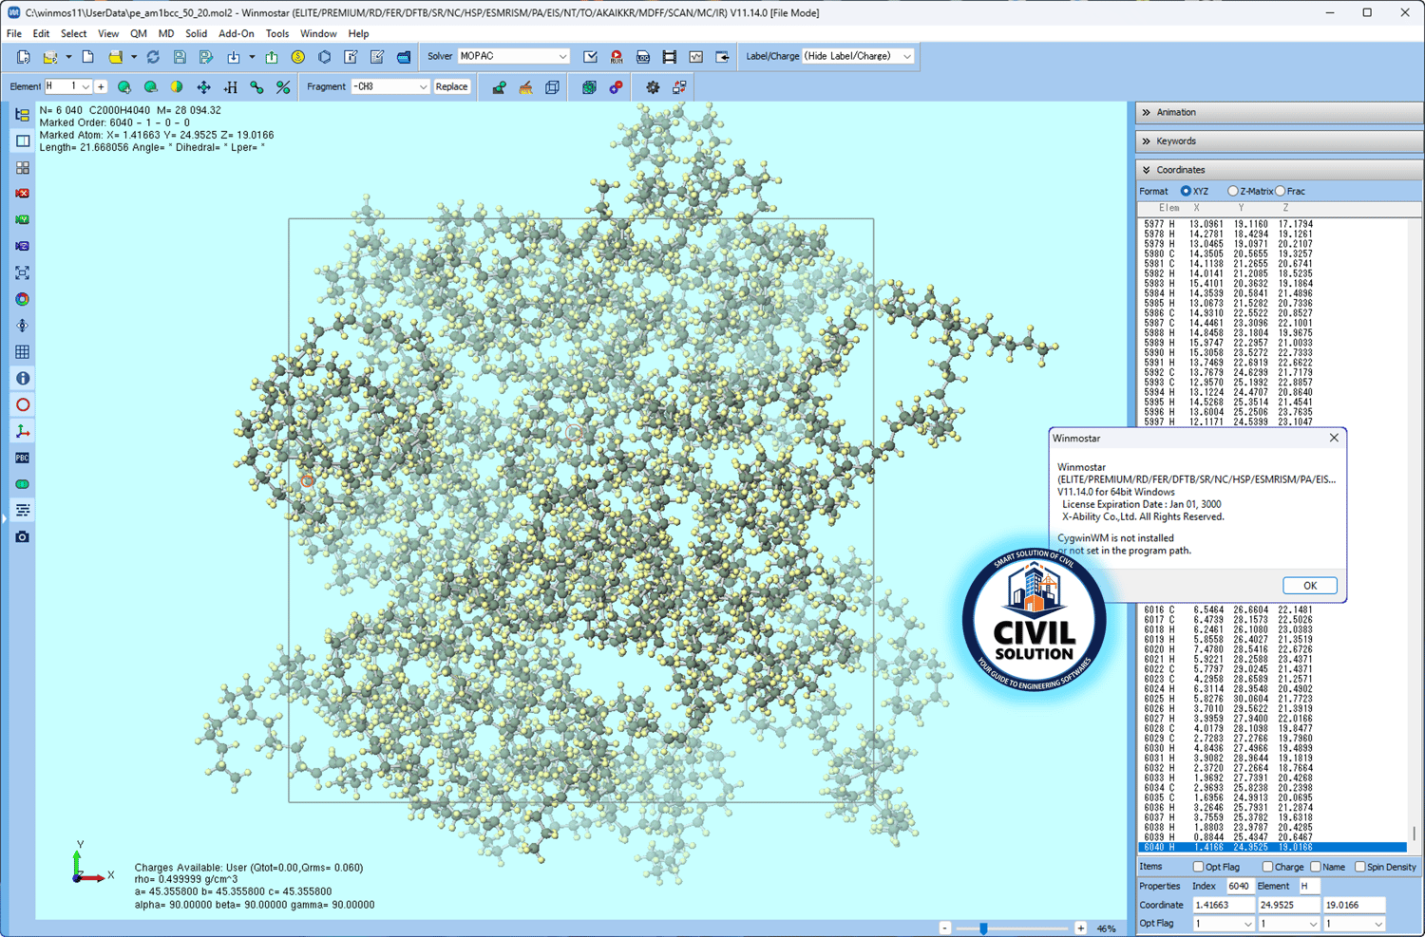Select the bond editing tool icon
Image resolution: width=1425 pixels, height=937 pixels.
256,87
